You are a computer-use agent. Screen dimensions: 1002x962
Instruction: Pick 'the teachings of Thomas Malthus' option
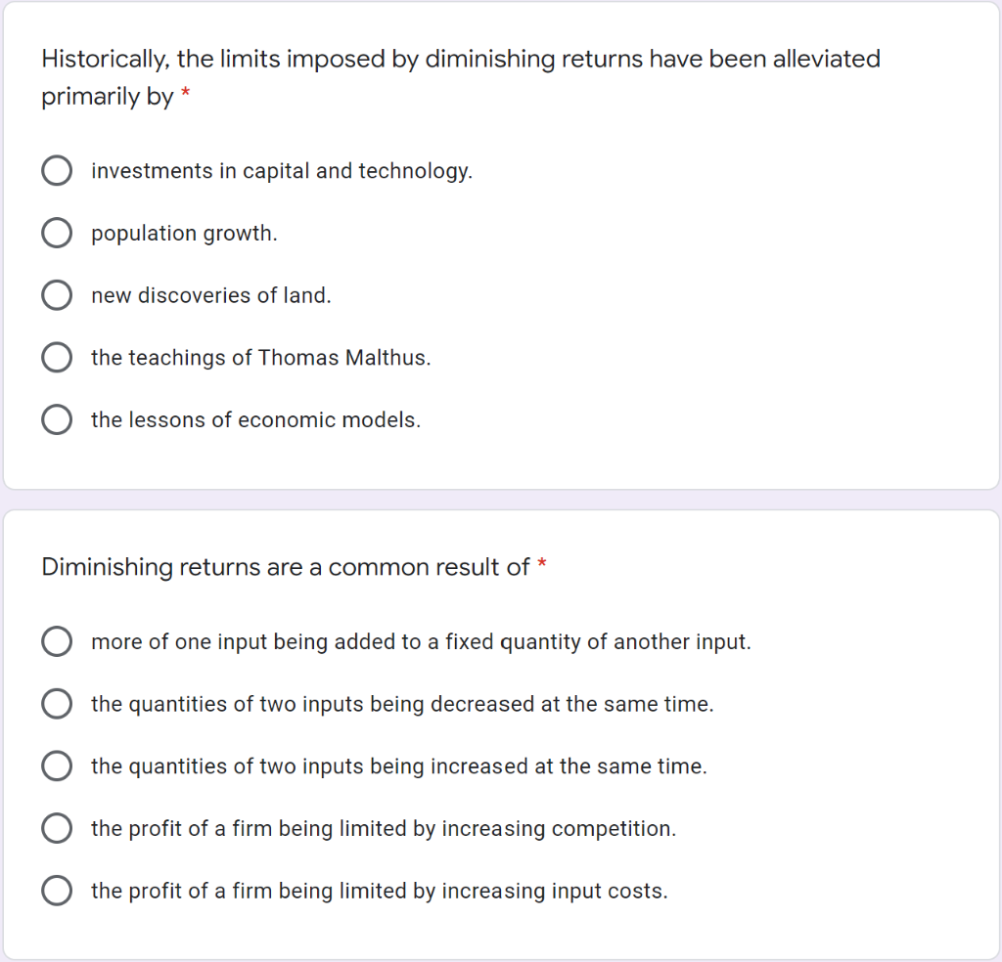pos(57,358)
